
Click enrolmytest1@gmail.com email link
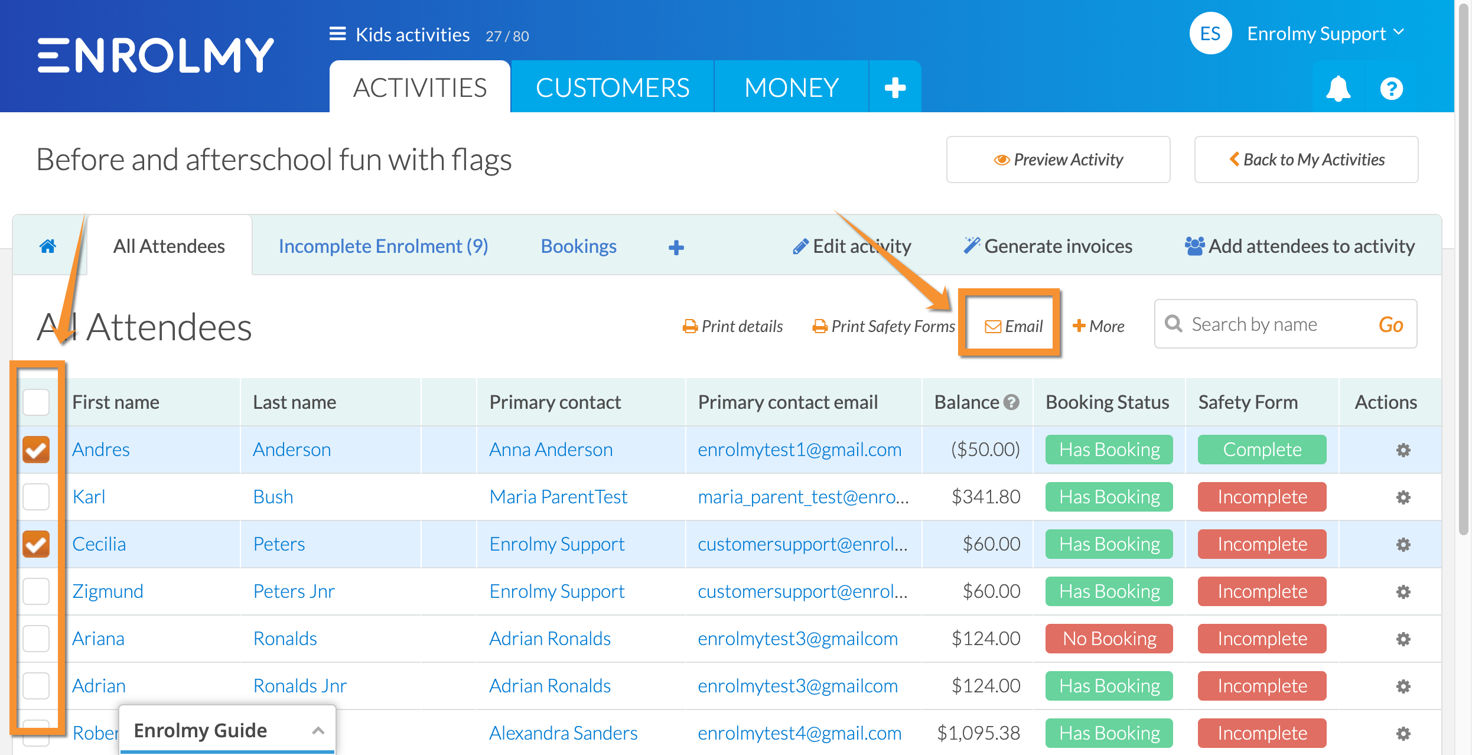click(x=799, y=450)
